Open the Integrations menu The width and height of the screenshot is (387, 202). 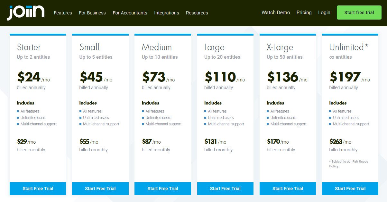pyautogui.click(x=167, y=13)
